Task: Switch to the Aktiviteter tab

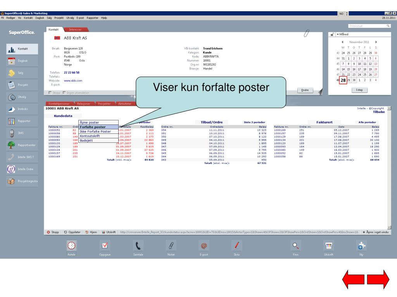Action: click(124, 104)
